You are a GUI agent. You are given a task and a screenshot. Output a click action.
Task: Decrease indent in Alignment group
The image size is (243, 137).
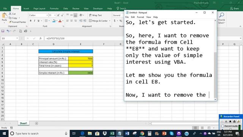pos(81,21)
